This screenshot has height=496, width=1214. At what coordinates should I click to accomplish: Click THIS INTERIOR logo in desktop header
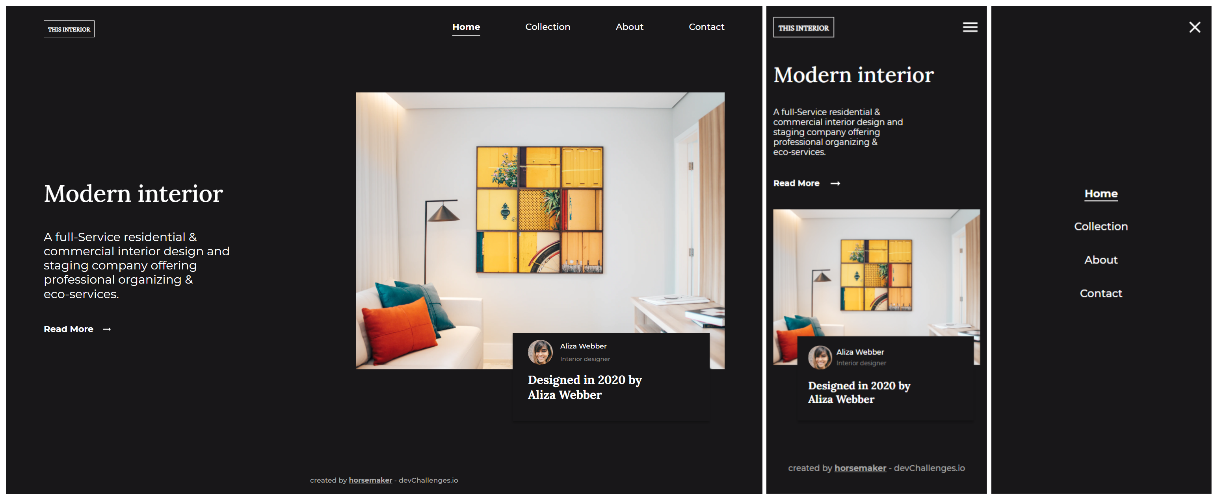click(x=69, y=29)
